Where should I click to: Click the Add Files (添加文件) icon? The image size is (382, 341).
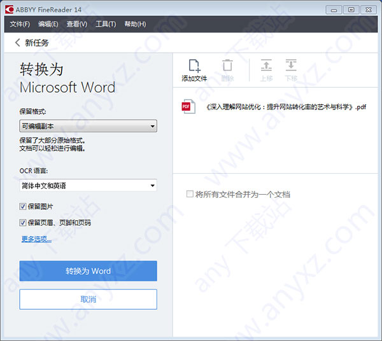194,66
